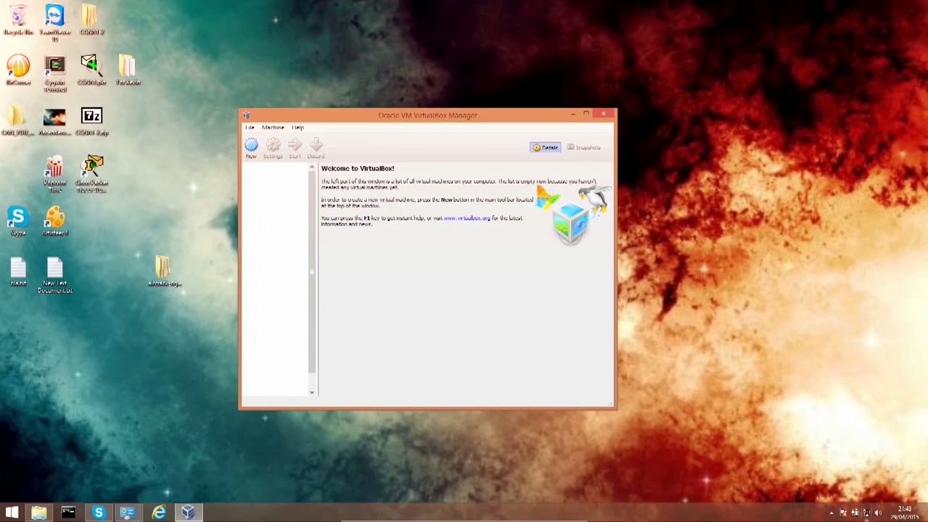Switch to the Details view button

(x=545, y=147)
